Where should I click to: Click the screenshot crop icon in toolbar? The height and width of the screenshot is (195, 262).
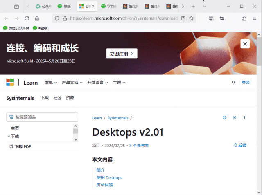coord(222,18)
